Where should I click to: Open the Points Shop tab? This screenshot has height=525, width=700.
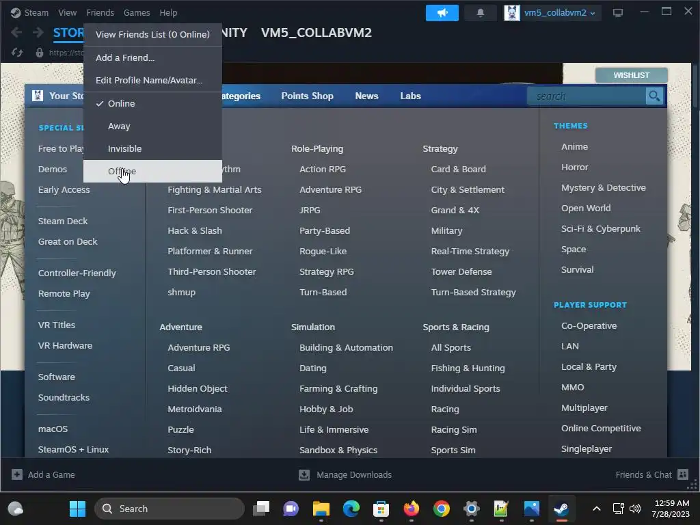coord(307,96)
